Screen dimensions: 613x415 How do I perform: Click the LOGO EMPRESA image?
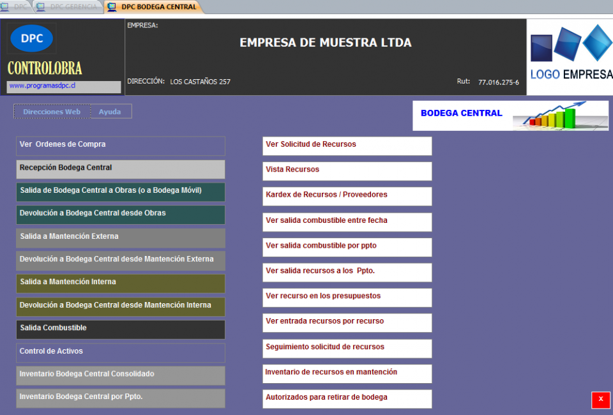coord(570,57)
